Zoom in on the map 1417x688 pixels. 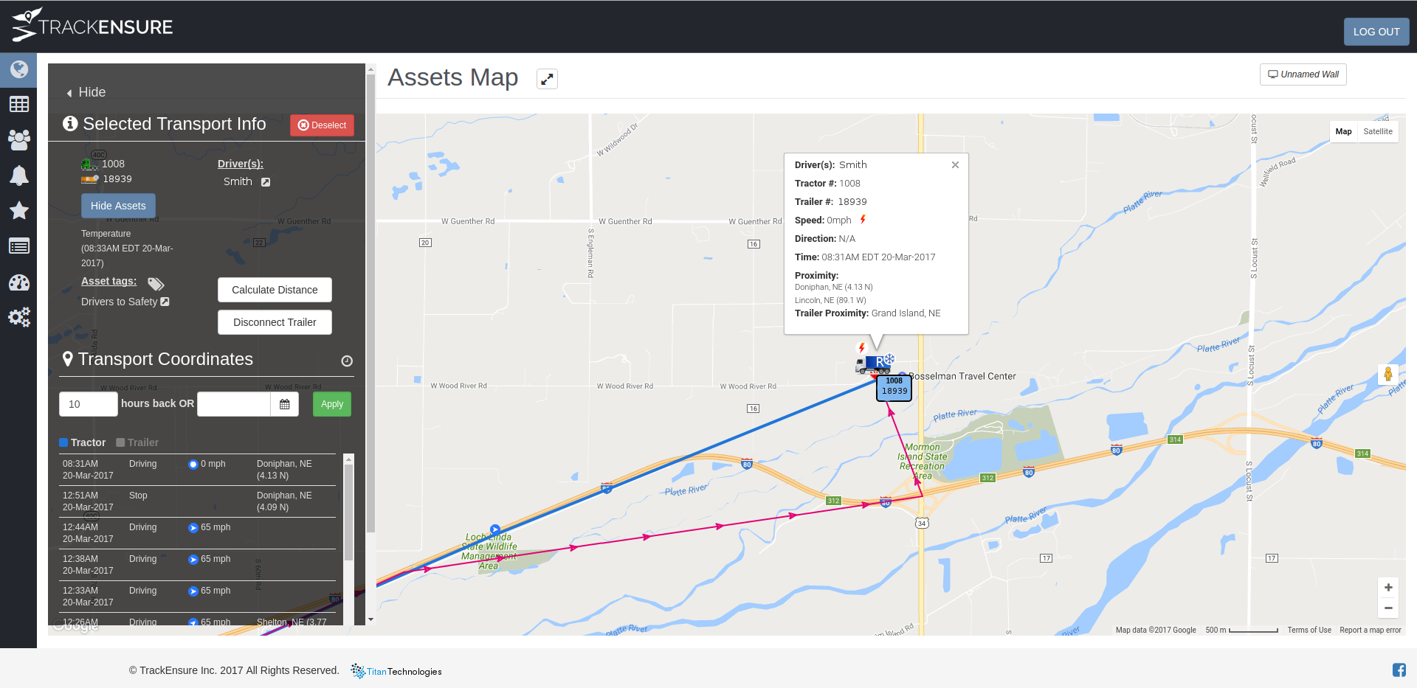pos(1388,588)
